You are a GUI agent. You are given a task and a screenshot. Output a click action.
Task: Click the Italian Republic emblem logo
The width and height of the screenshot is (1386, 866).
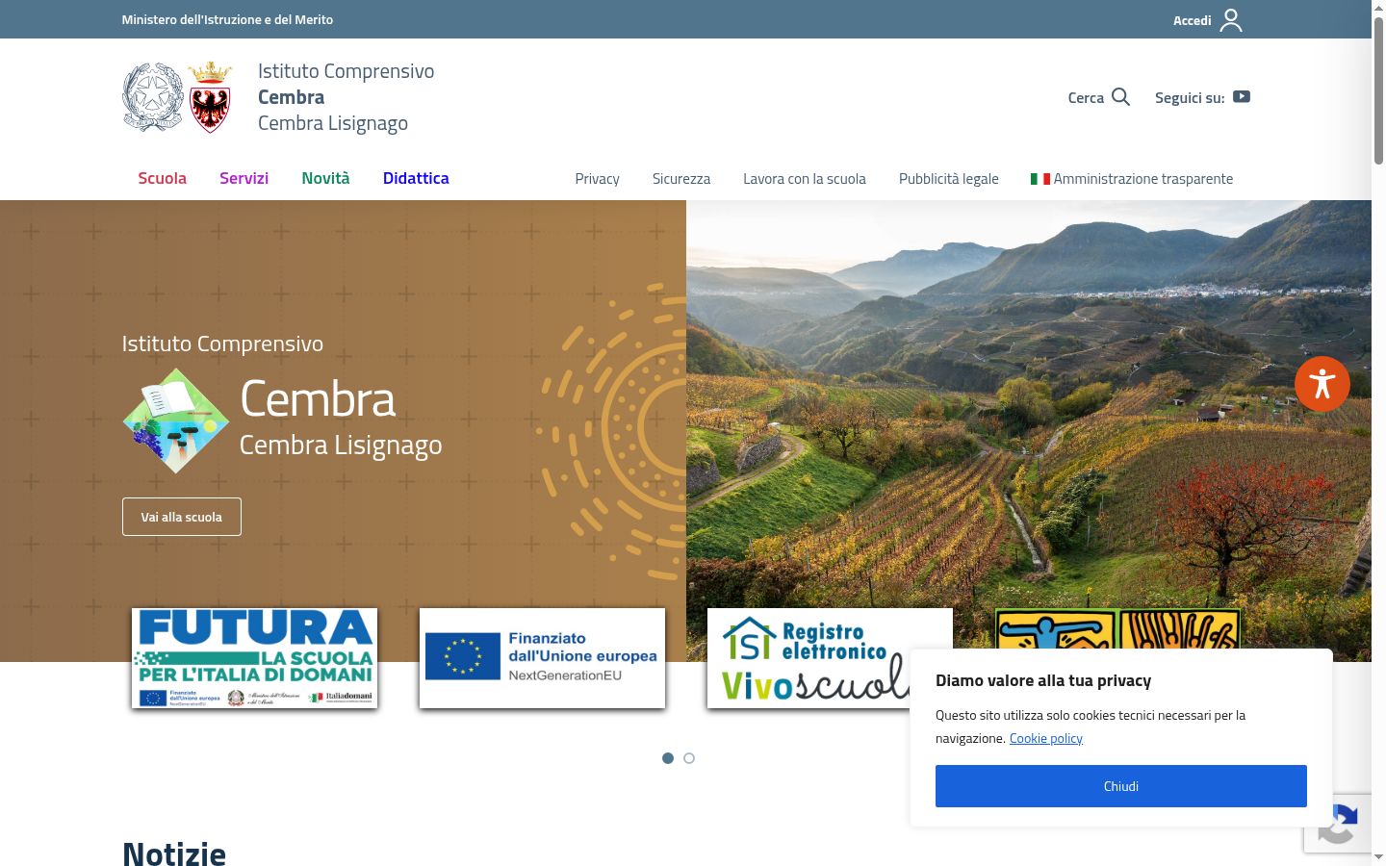[x=152, y=97]
